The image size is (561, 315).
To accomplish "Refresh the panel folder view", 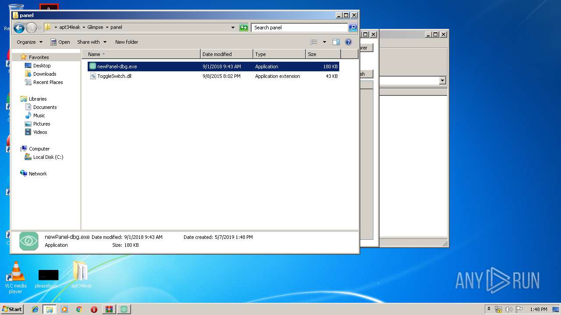I will tap(244, 28).
